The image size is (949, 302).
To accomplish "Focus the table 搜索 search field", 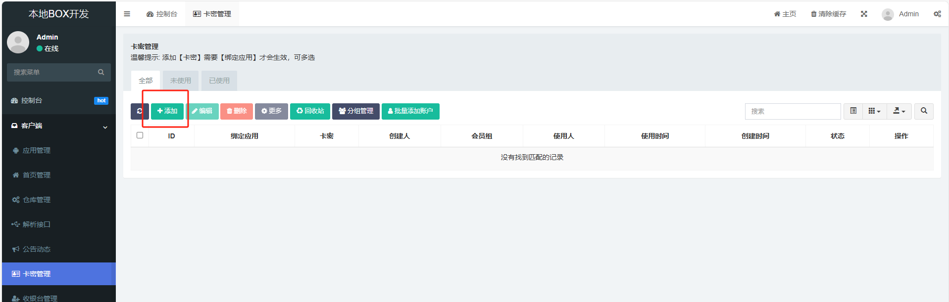I will [793, 111].
